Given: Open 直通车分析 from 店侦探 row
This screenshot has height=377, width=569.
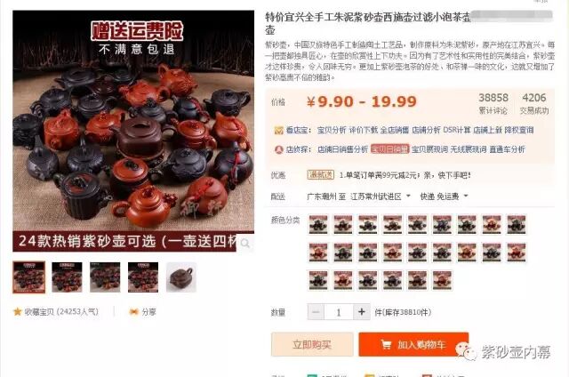Looking at the screenshot, I should pyautogui.click(x=507, y=149).
